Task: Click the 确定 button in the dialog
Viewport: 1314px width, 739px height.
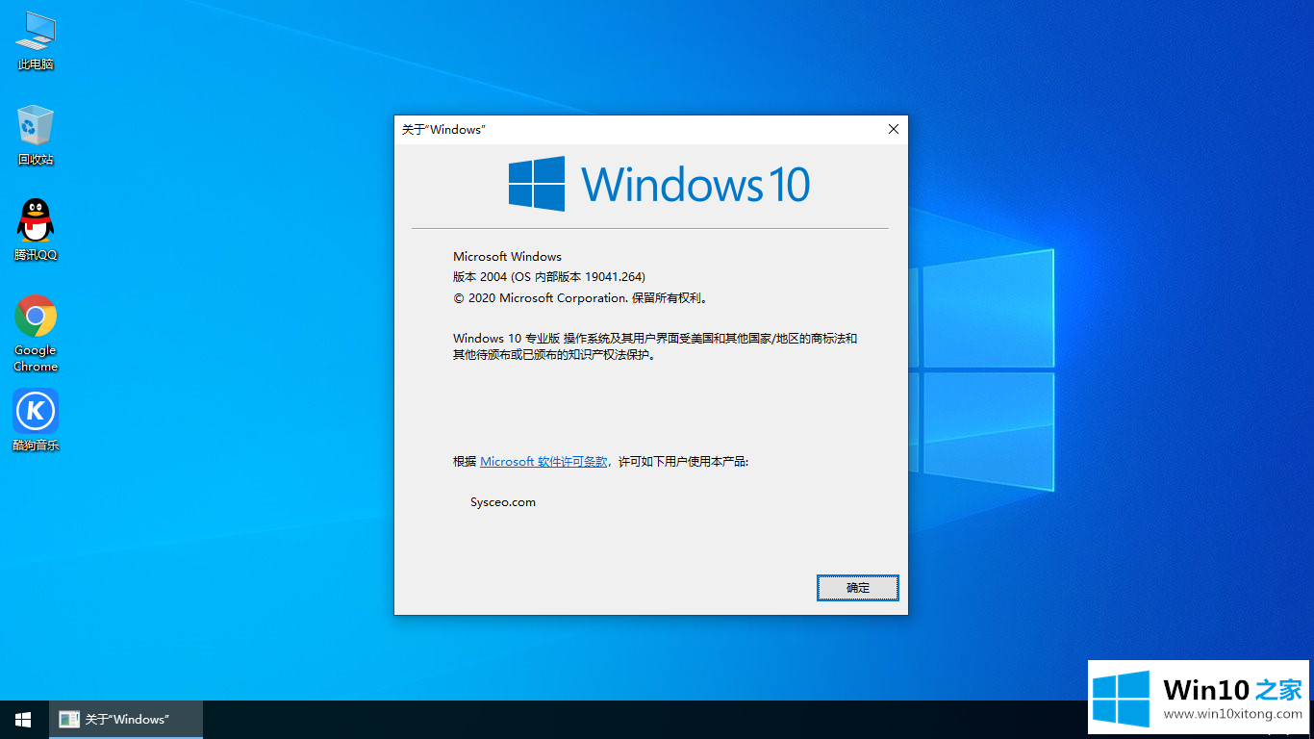Action: pos(857,588)
